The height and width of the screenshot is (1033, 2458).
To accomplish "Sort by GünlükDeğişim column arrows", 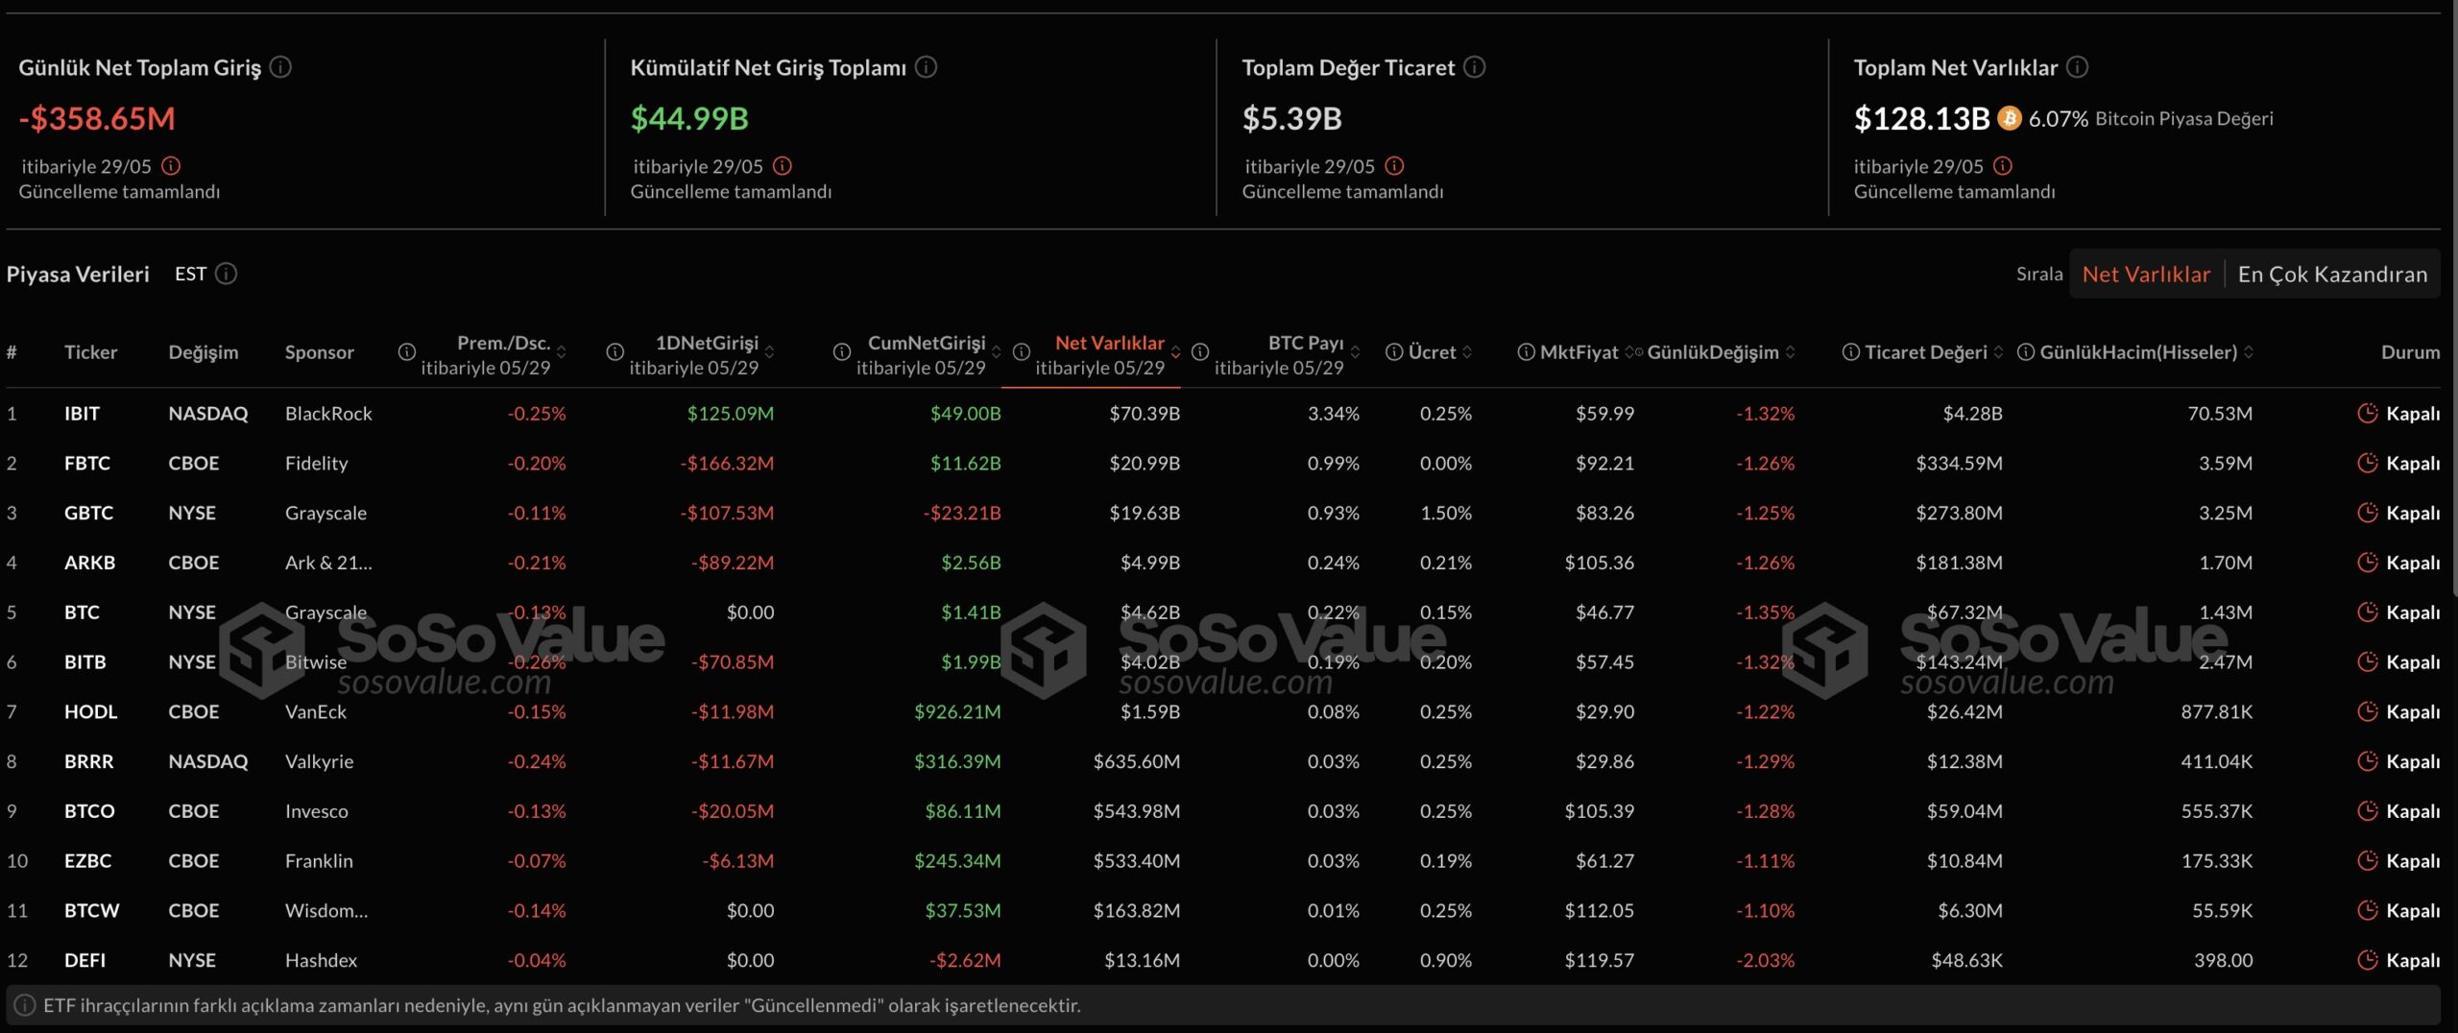I will (1790, 352).
